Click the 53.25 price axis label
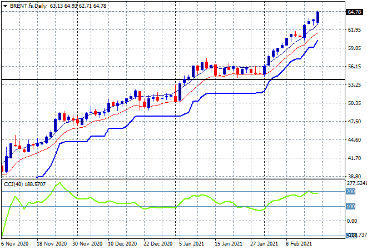367x250 pixels. (x=354, y=84)
